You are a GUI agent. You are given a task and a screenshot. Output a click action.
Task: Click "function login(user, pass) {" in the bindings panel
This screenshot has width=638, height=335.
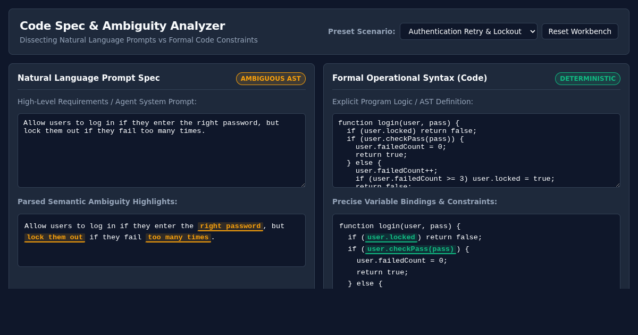click(400, 226)
